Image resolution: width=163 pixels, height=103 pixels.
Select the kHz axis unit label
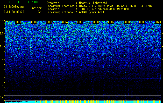click(x=2, y=21)
